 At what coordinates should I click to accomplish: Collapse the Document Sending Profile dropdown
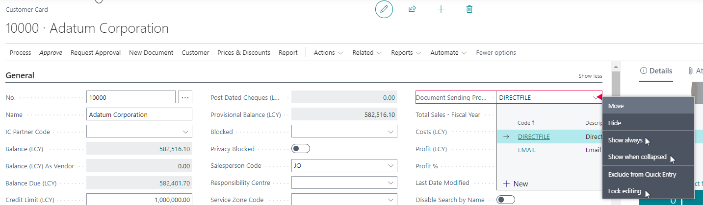pos(596,97)
